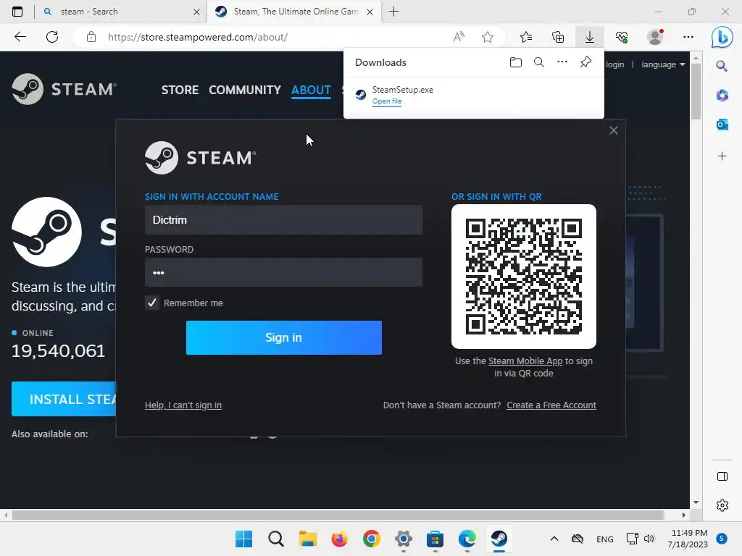The image size is (742, 556).
Task: Click the Edge sidebar Search icon
Action: [722, 66]
